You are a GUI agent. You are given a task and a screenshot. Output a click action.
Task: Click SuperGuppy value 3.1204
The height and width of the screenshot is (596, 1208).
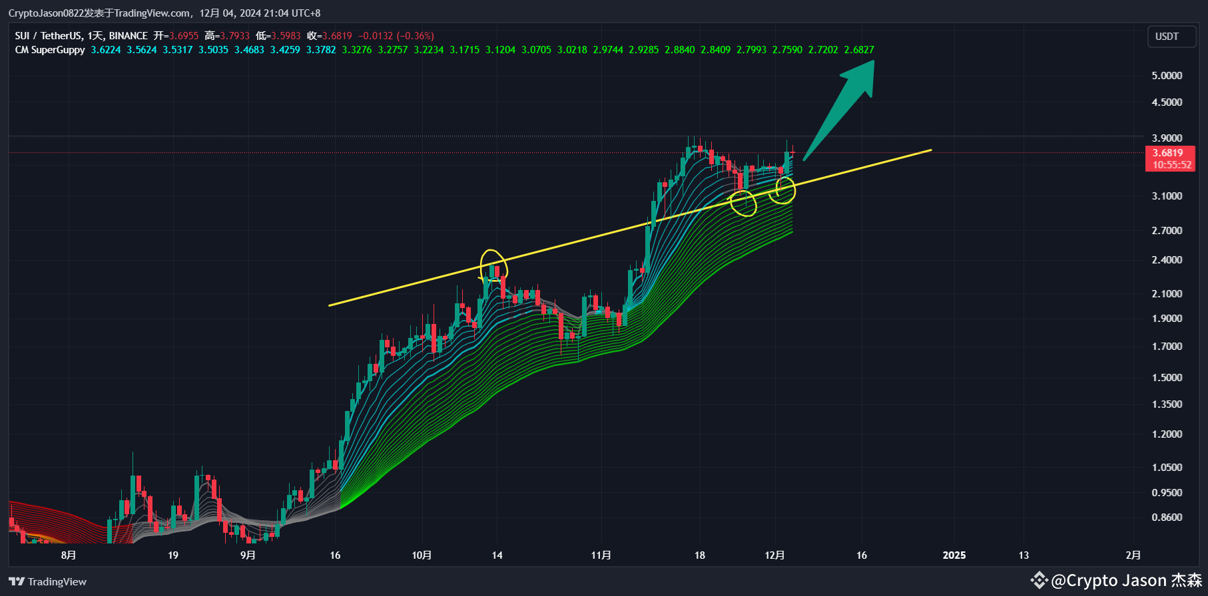pyautogui.click(x=500, y=50)
